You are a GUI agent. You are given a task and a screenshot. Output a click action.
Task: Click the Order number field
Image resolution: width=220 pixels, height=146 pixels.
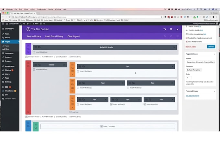pyautogui.click(x=189, y=78)
